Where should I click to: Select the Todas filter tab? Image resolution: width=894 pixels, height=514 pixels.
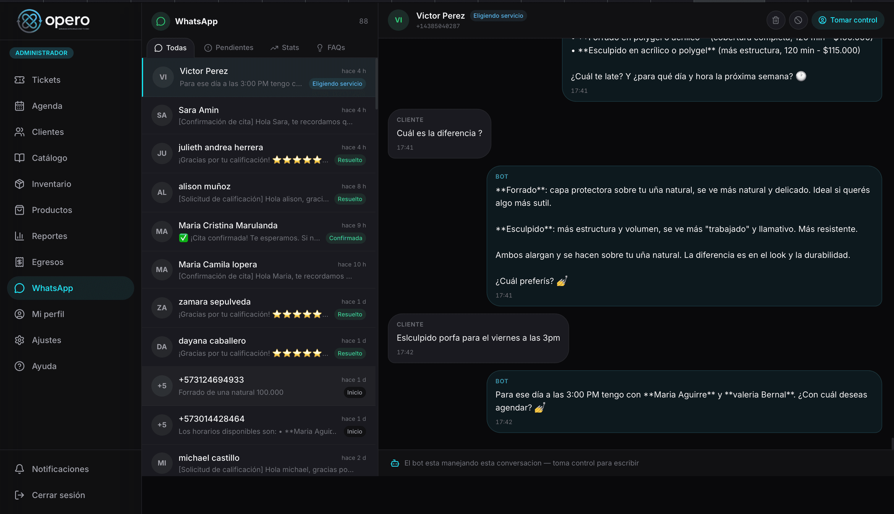pos(171,47)
